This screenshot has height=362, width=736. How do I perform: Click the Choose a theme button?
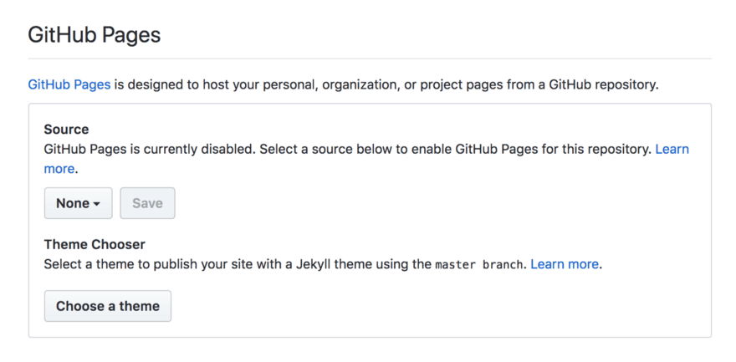click(107, 306)
